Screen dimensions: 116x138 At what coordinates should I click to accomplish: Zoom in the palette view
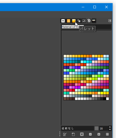[99, 134]
